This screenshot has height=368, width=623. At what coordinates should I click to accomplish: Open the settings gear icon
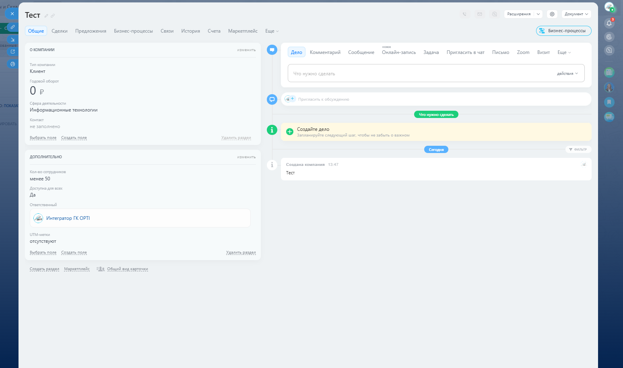(552, 14)
